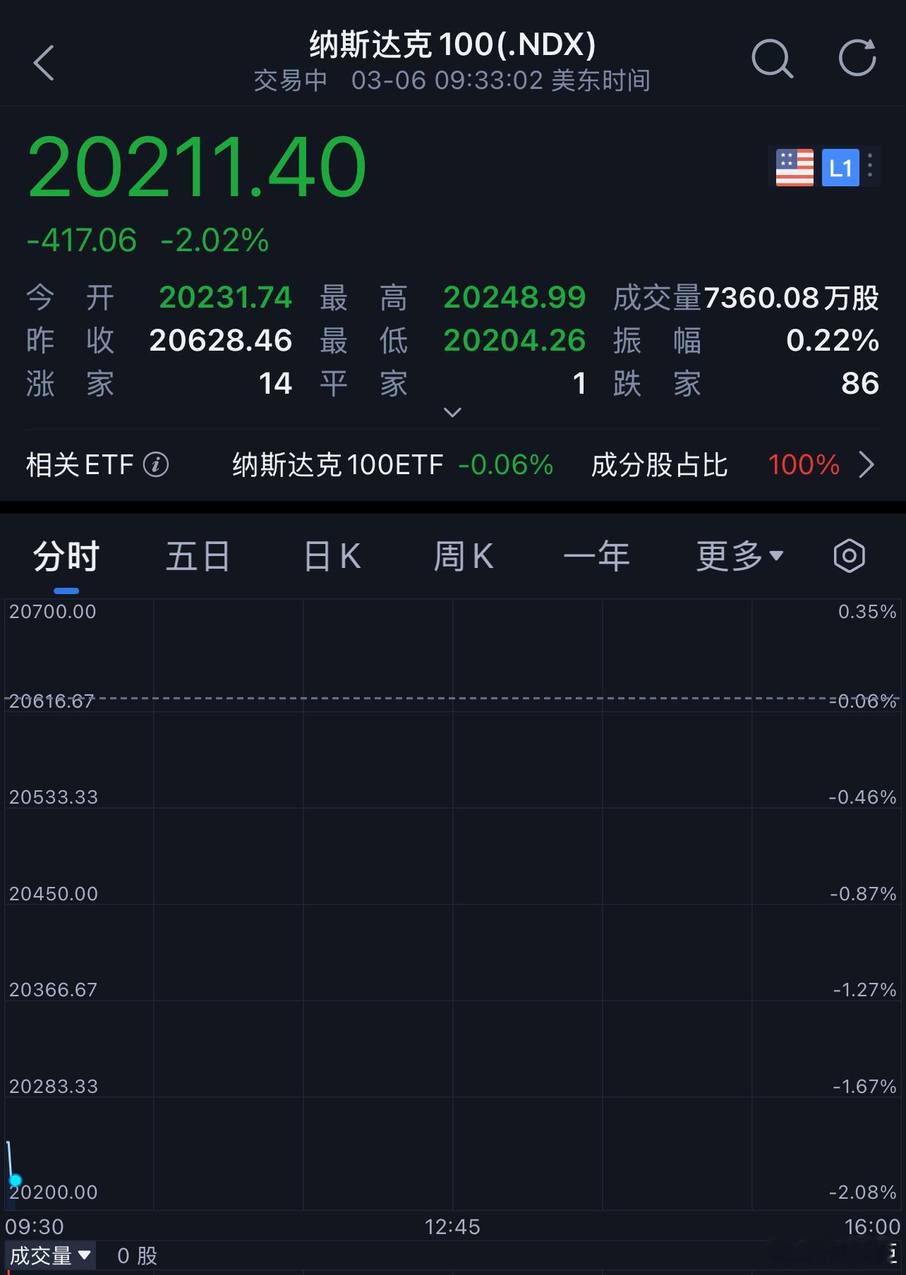Tap the percent change -2.02%
The width and height of the screenshot is (906, 1275).
215,241
